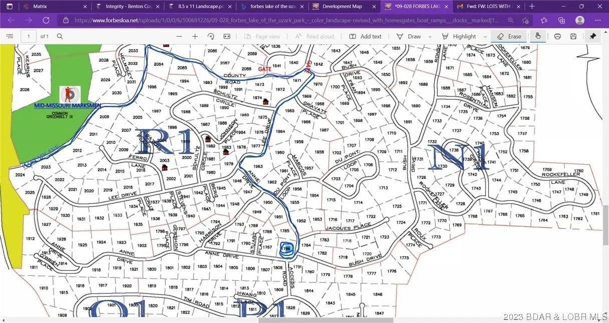Switch to the Development Map tab
Image resolution: width=609 pixels, height=323 pixels.
(343, 6)
